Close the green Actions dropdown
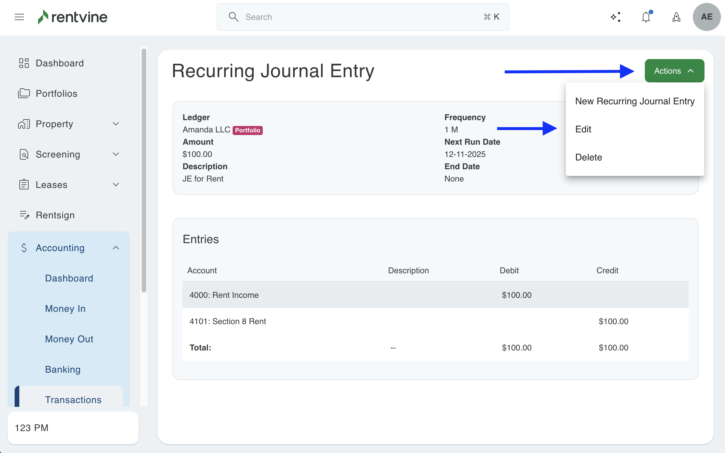725x453 pixels. pos(674,71)
